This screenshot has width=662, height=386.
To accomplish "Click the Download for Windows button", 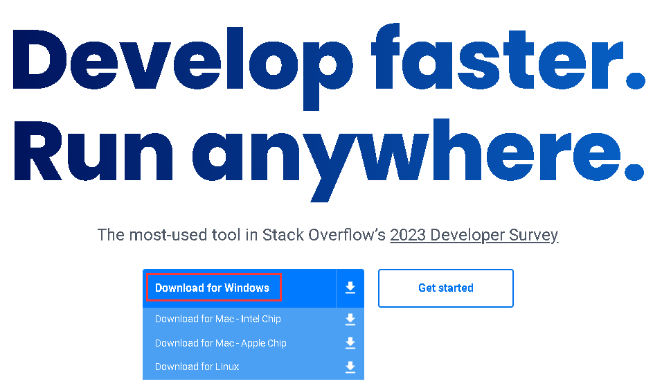I will [x=240, y=288].
